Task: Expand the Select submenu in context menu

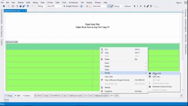Action: point(124,69)
